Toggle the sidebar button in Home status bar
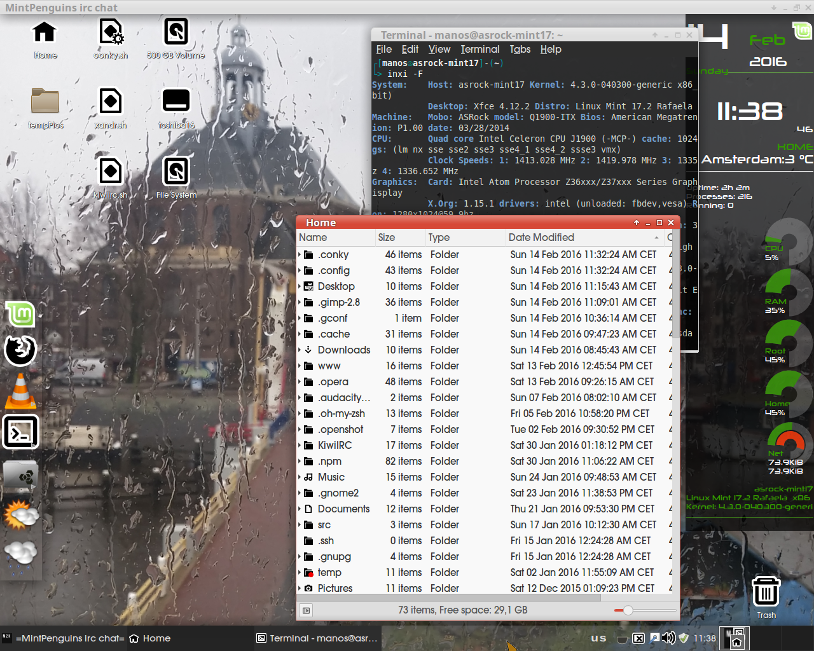Viewport: 814px width, 651px height. tap(307, 610)
